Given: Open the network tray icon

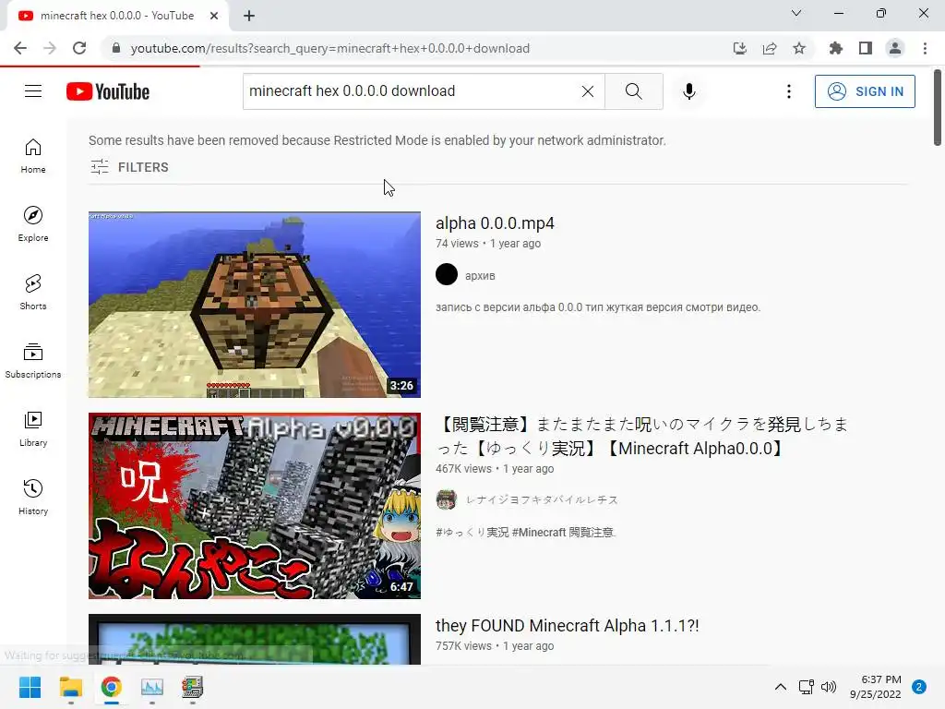Looking at the screenshot, I should tap(806, 687).
